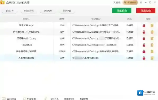Lock the 钉钉导航栏 (1).png file
The image size is (158, 100).
pos(144,38)
